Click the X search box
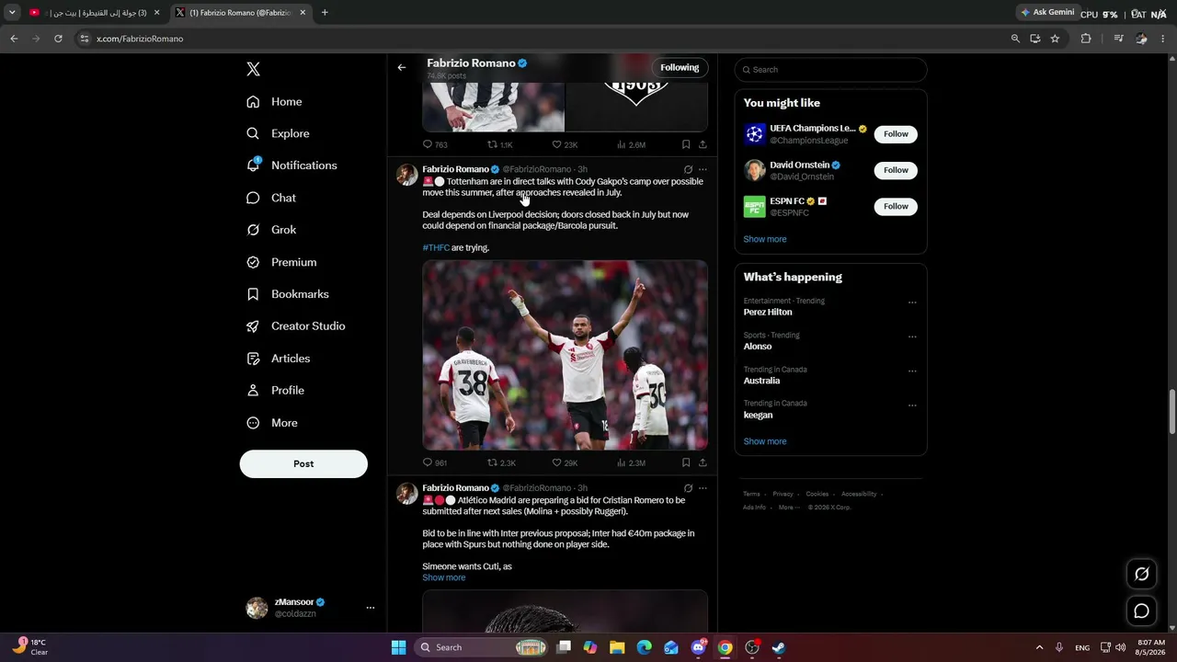Viewport: 1177px width, 662px height. [x=830, y=70]
